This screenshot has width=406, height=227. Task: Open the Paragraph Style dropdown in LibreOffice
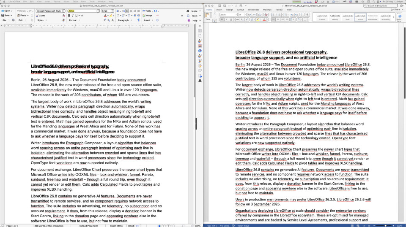click(x=63, y=11)
